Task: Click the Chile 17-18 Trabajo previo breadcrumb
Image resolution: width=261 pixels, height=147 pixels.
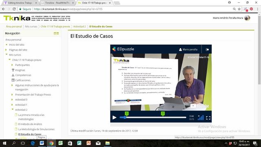Action: (55, 27)
